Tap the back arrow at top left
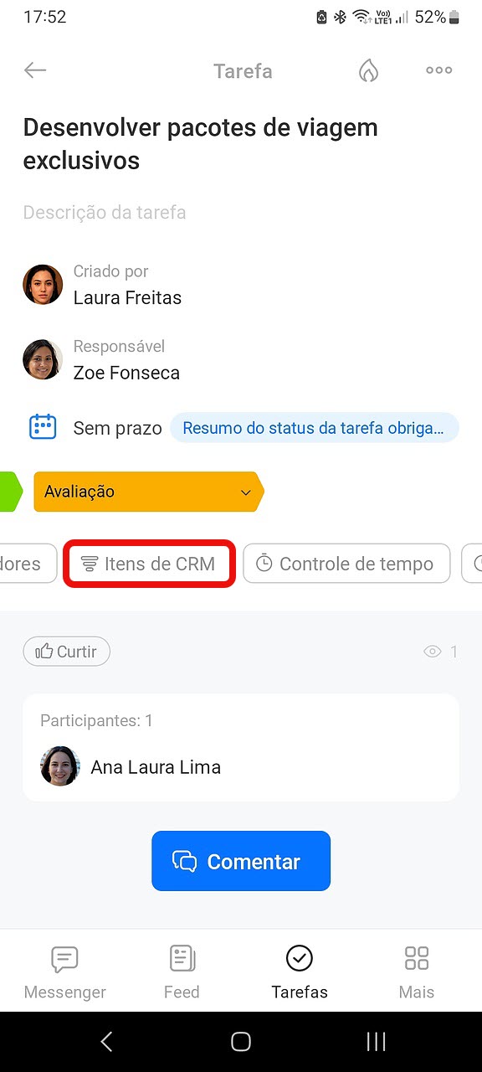The width and height of the screenshot is (482, 1072). pyautogui.click(x=35, y=70)
